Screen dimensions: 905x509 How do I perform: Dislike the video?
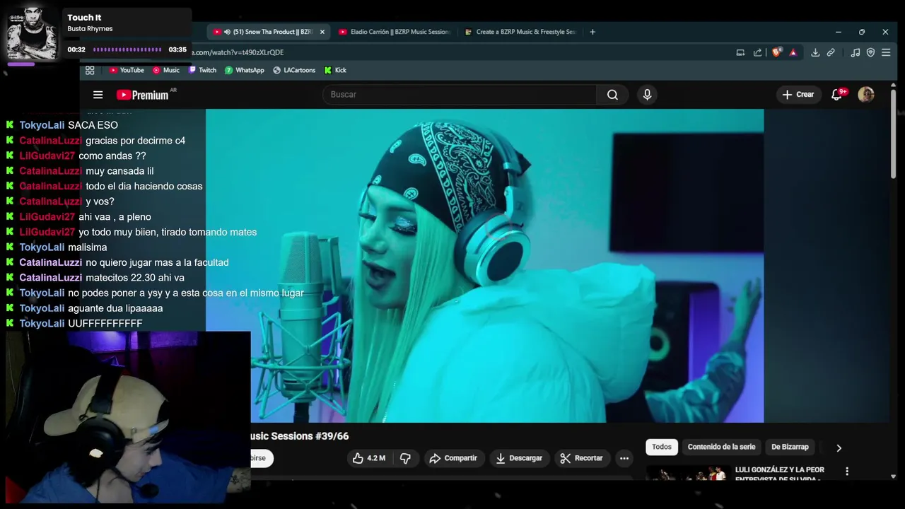point(405,458)
